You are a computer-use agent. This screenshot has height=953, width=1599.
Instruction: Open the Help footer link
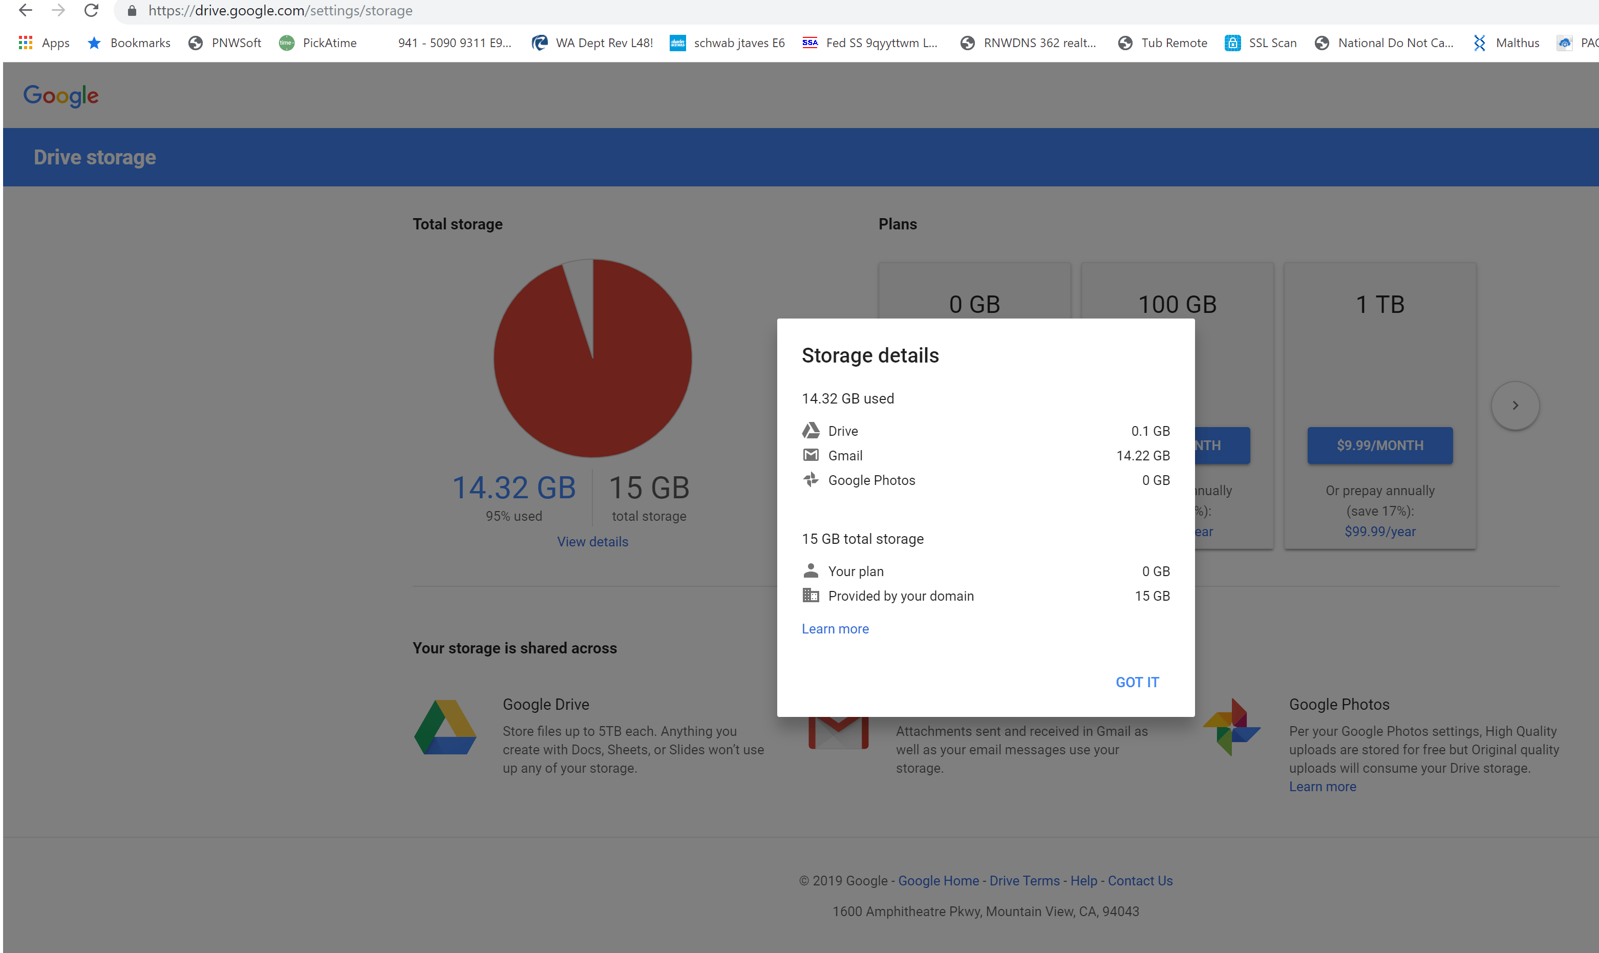point(1083,880)
